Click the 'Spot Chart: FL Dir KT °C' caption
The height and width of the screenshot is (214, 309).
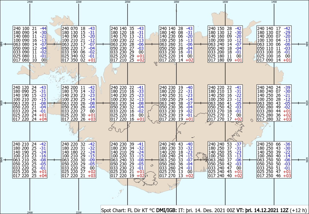coord(128,210)
